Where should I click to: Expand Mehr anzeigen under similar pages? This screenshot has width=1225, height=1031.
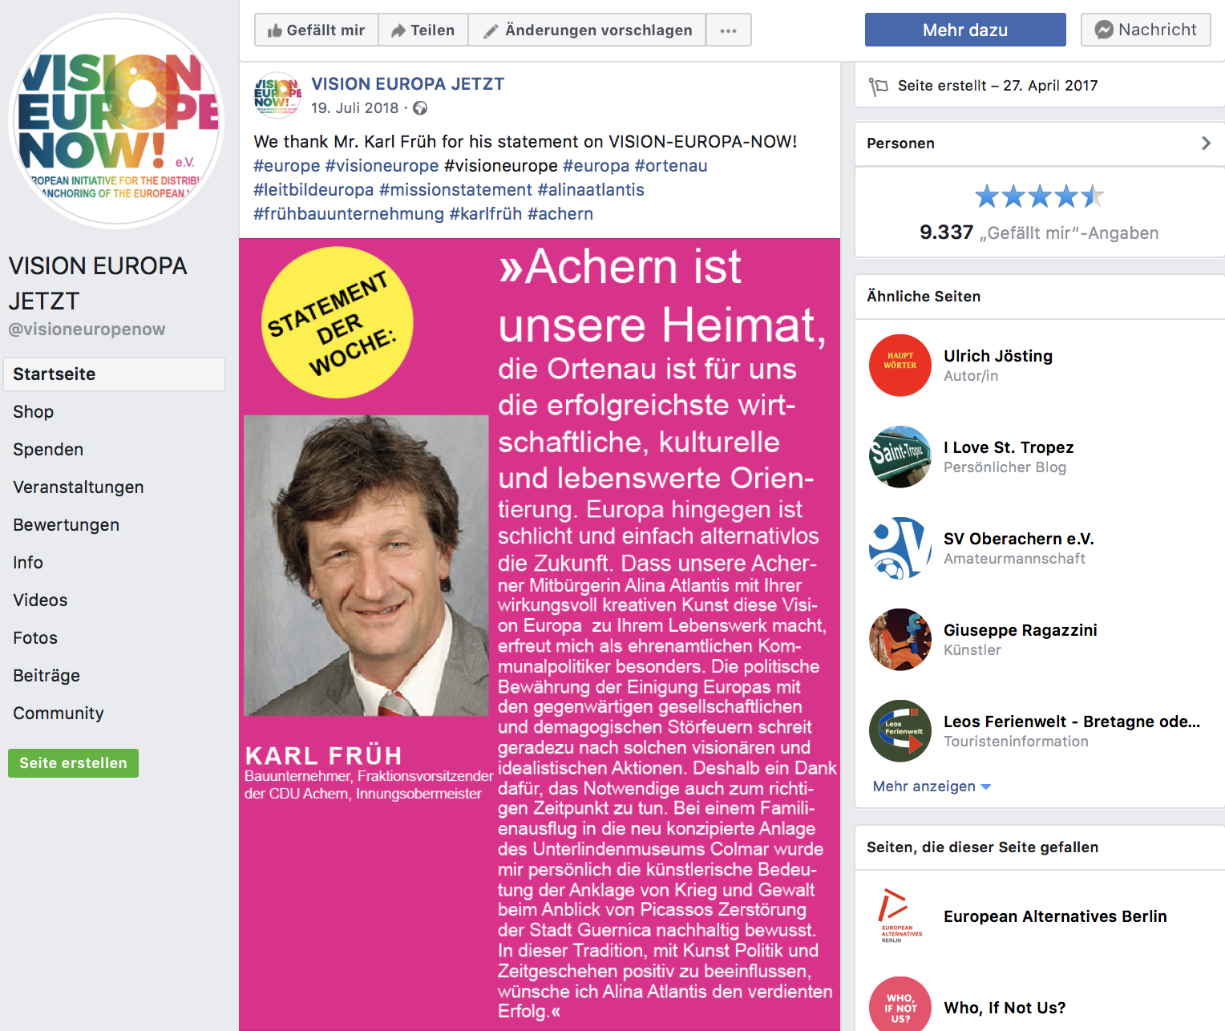[932, 786]
